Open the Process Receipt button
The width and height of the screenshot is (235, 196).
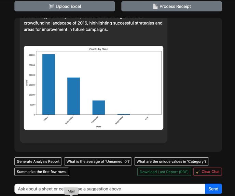(171, 6)
